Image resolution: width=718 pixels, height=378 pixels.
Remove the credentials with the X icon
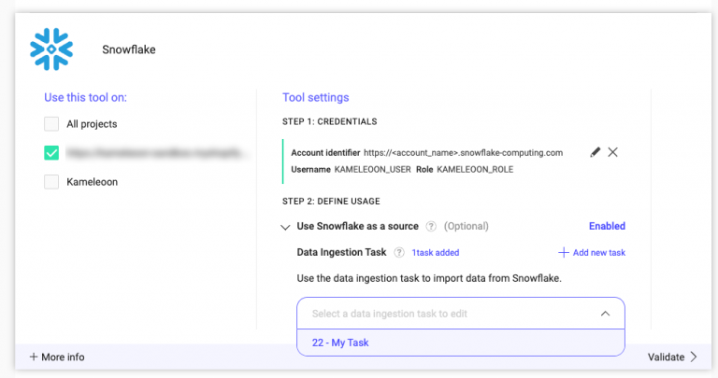click(613, 152)
